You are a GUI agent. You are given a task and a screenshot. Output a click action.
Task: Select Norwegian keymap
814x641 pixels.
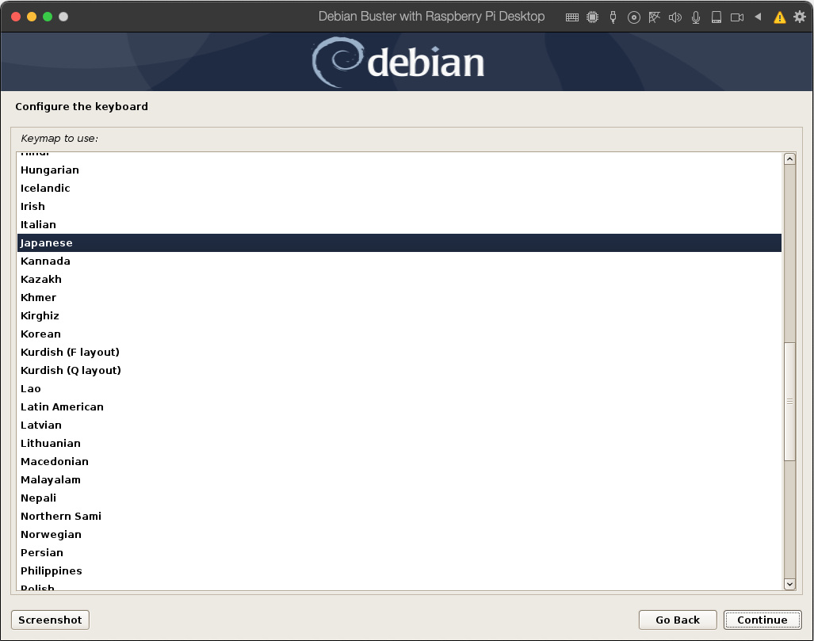(x=399, y=534)
